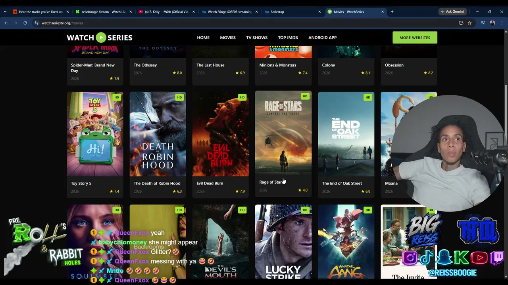508x285 pixels.
Task: Click 'The End of Oak Street' title link
Action: pos(342,183)
